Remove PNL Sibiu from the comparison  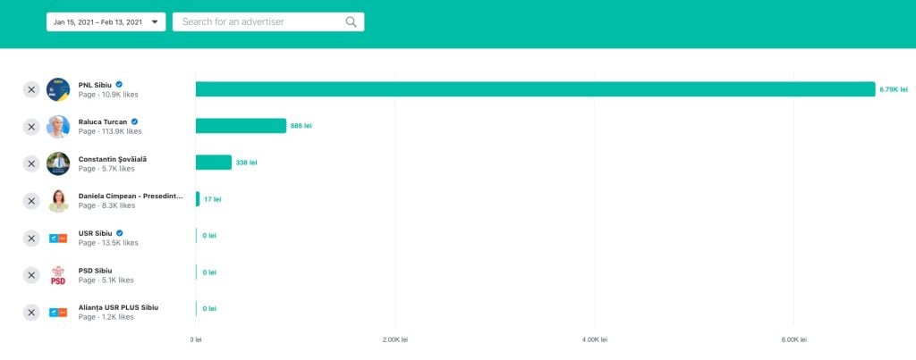point(31,89)
